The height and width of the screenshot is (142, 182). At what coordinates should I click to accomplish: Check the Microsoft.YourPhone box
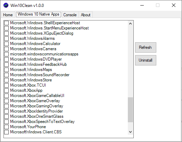(x=6, y=127)
